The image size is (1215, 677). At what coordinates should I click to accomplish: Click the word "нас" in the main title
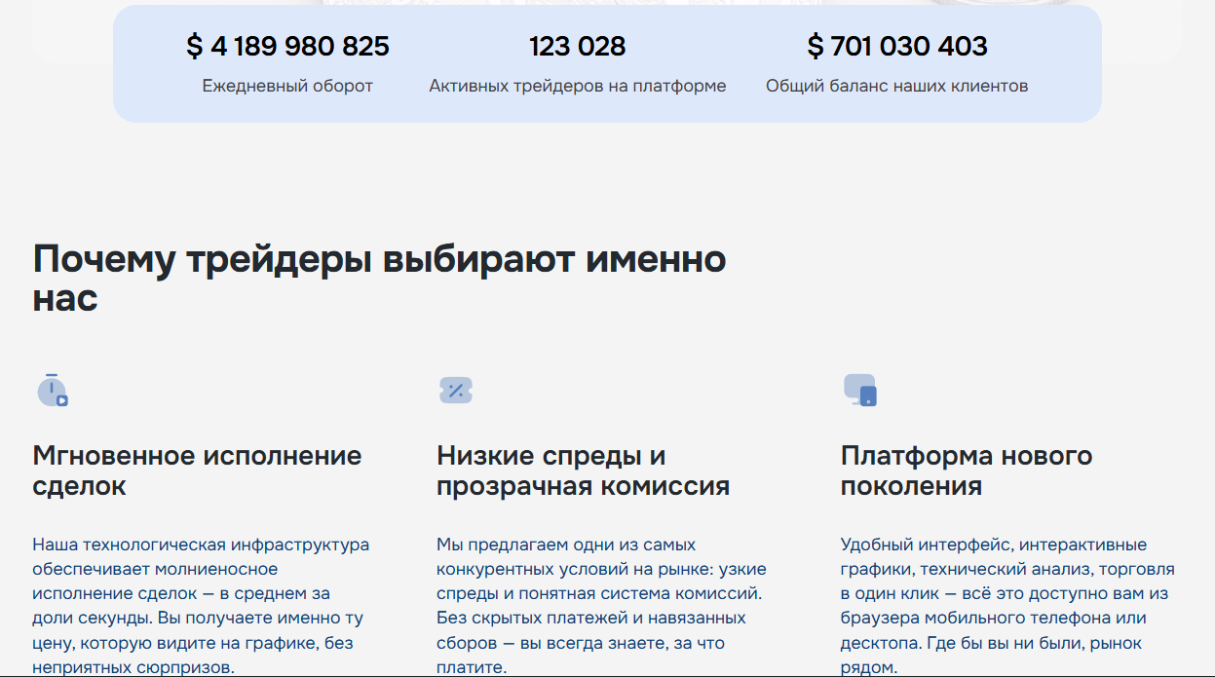(x=65, y=298)
